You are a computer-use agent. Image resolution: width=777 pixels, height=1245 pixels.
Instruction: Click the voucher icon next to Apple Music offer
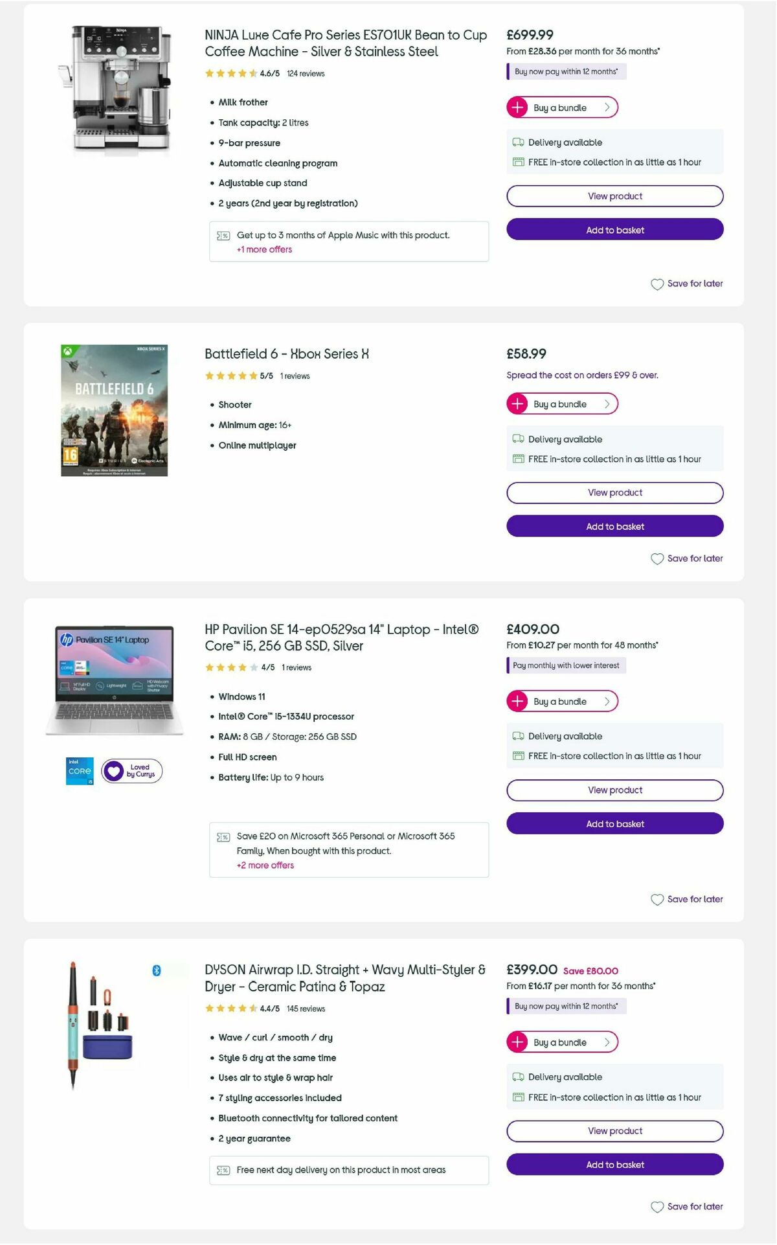[x=223, y=236]
